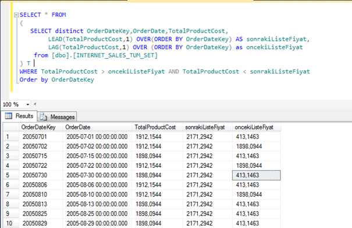This screenshot has height=228, width=352.
Task: Click the date 2005-08-06 00:00:00.000
Action: click(x=97, y=185)
